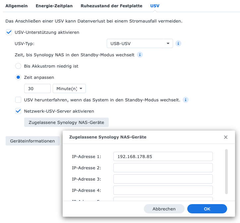Click the time value field showing 30
The image size is (240, 223).
(37, 88)
